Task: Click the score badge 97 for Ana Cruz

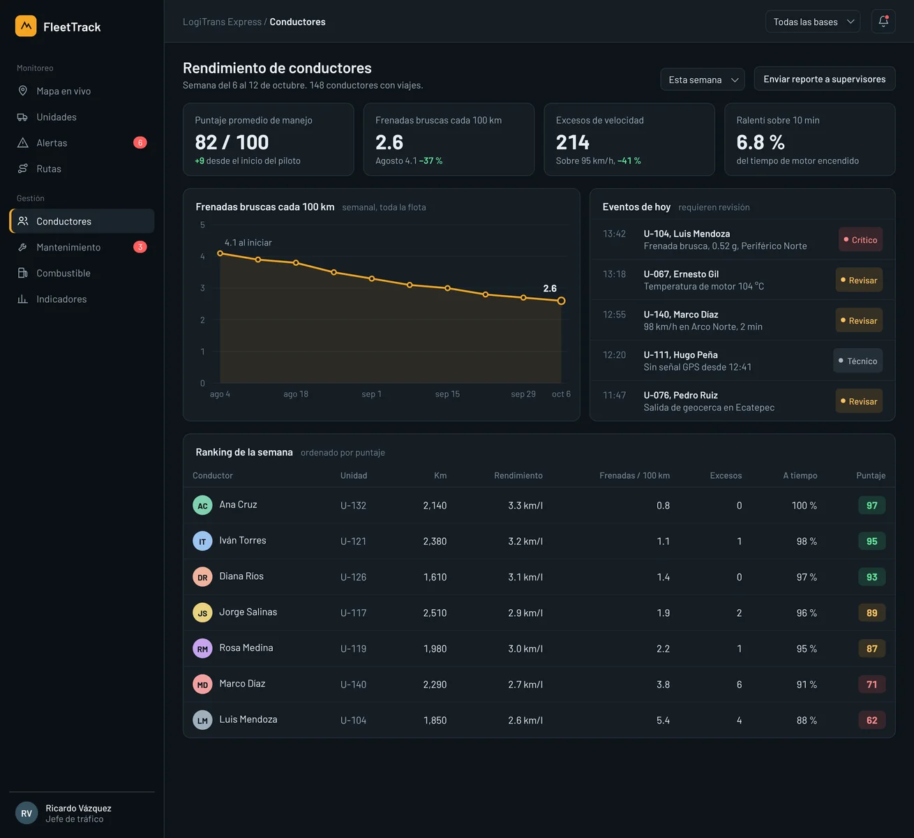Action: 872,505
